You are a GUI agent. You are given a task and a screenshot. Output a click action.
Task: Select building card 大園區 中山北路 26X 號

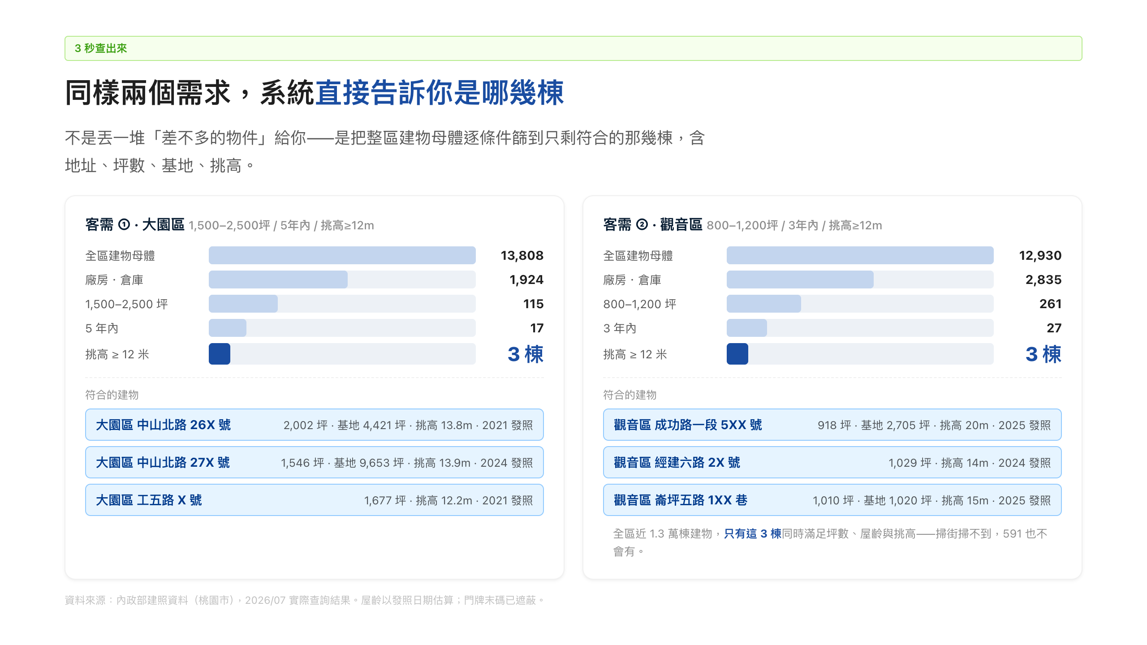tap(314, 425)
